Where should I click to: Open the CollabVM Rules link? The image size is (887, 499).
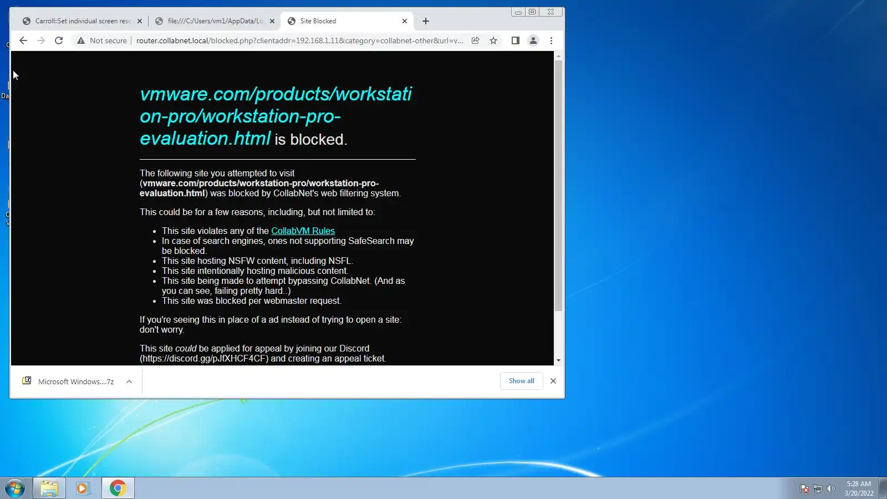(x=303, y=231)
